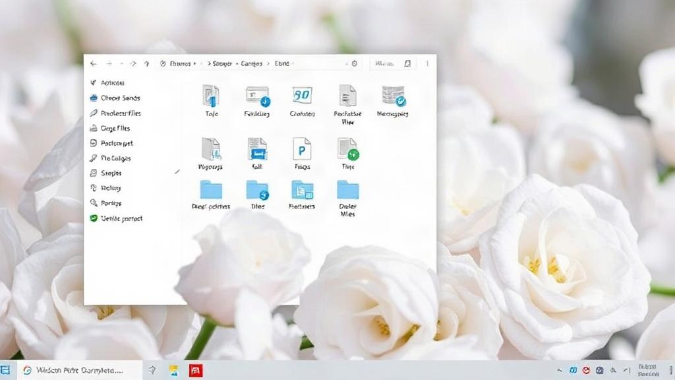Click the red circular system tray icon

click(586, 371)
